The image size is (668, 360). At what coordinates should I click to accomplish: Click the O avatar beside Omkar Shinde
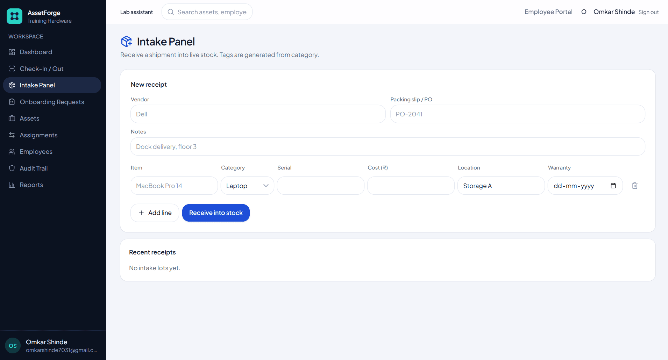pos(584,12)
